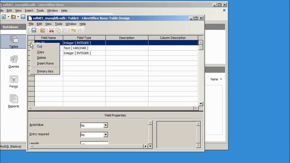The width and height of the screenshot is (290, 163).
Task: Click the field grid scroll left arrow
Action: (30, 108)
